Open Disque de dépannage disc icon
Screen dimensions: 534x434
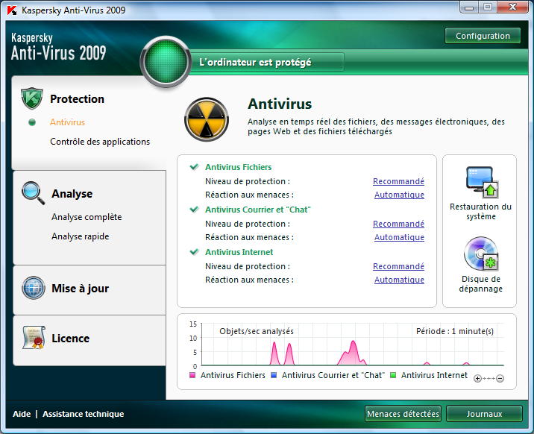[480, 254]
